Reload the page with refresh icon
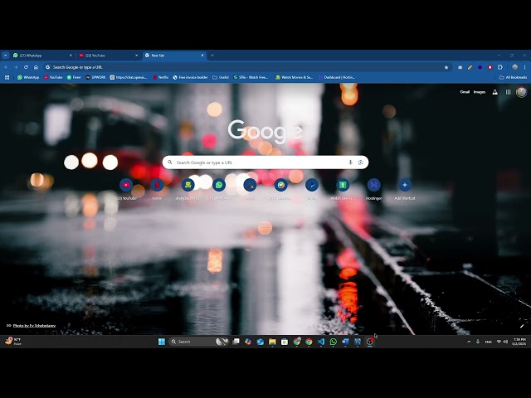Viewport: 531px width, 398px height. pos(26,67)
